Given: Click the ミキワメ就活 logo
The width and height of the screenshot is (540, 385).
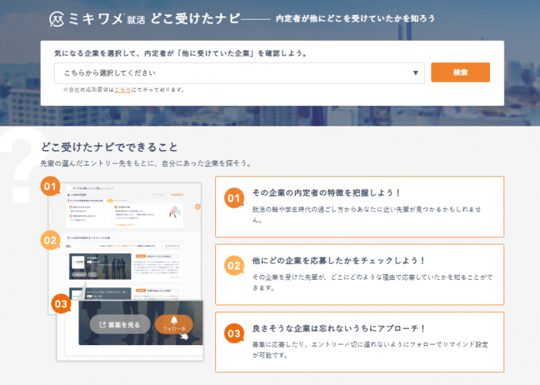Looking at the screenshot, I should (97, 19).
